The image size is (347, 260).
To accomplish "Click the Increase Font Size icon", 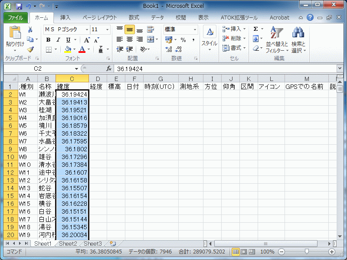I will coord(87,40).
